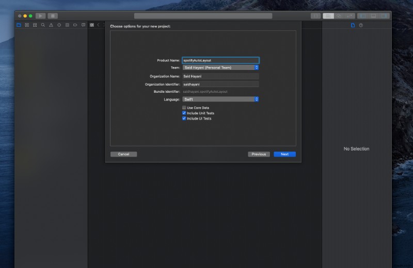Switch to the Assistant editor

339,16
